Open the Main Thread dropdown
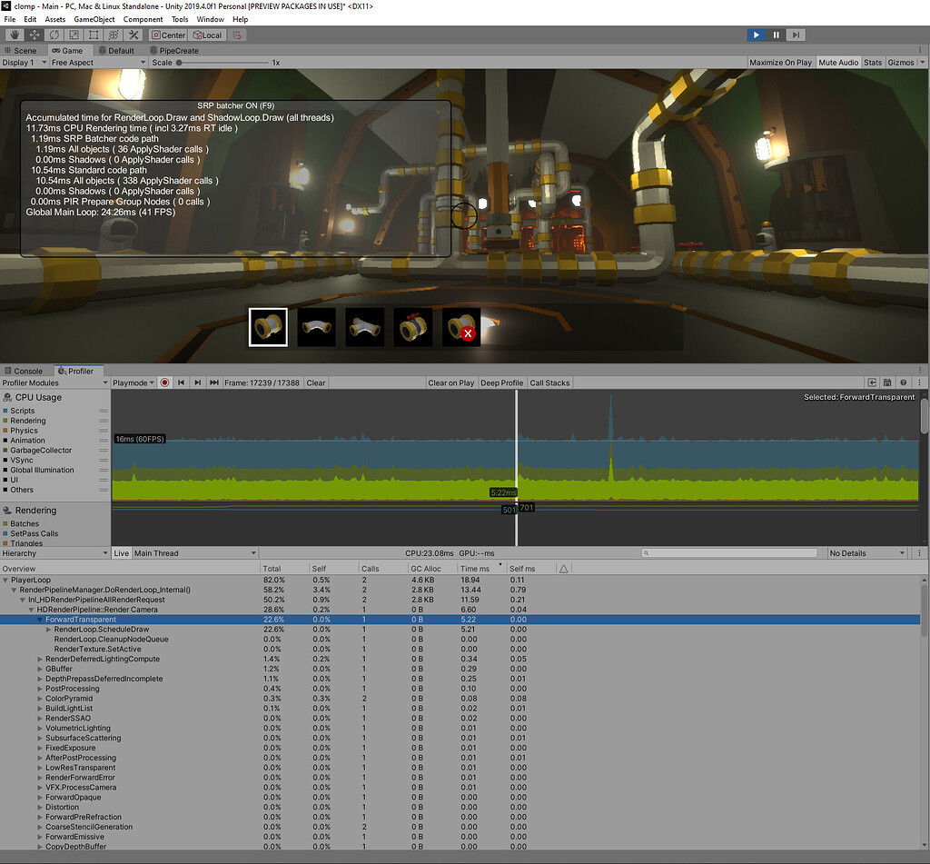Image resolution: width=930 pixels, height=864 pixels. click(195, 552)
